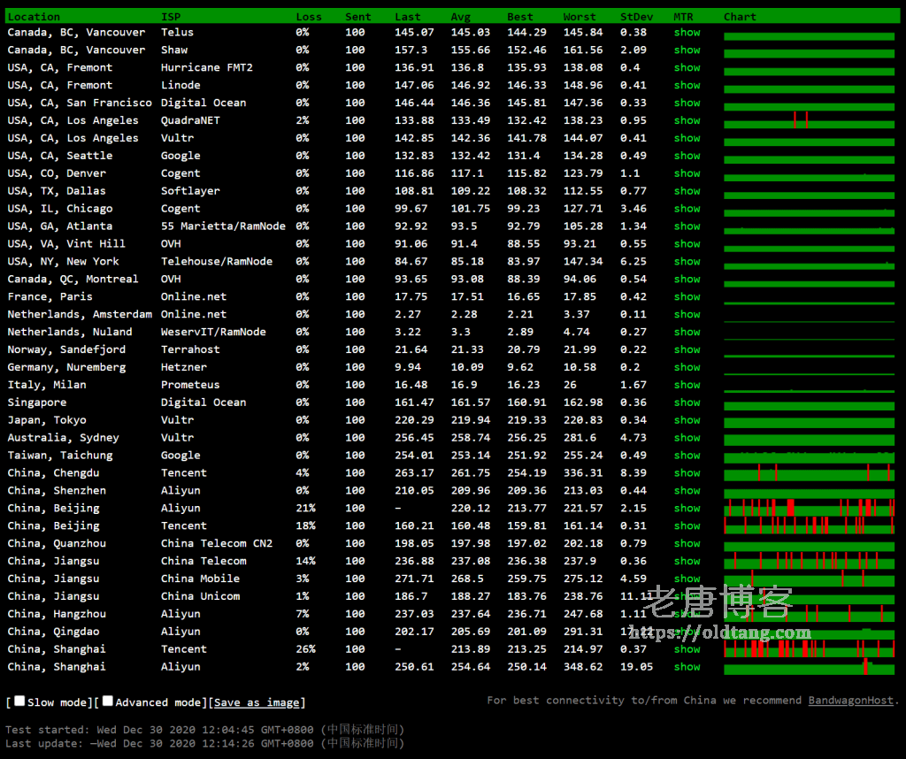Open the BandwagonHost recommendation link

[x=850, y=700]
